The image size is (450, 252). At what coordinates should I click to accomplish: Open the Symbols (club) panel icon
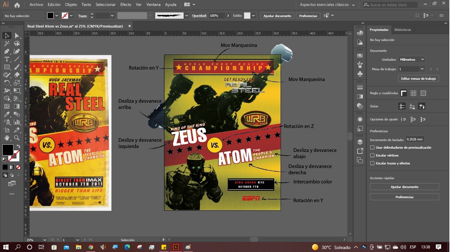[x=360, y=74]
